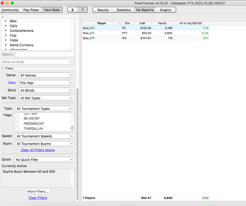Open the Quick filter dropdown
Image resolution: width=246 pixels, height=206 pixels.
pos(44,160)
